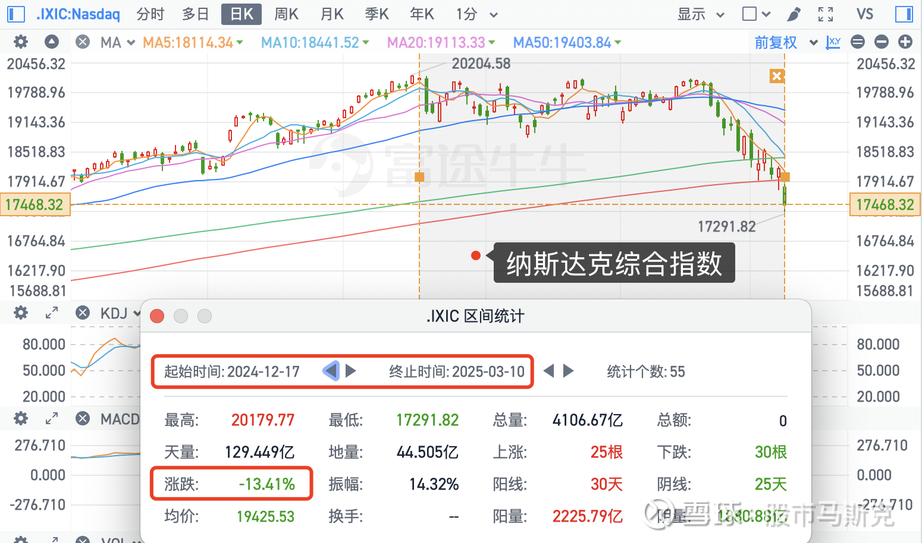Expand the MA5 moving average dropdown
The width and height of the screenshot is (922, 543).
click(240, 42)
